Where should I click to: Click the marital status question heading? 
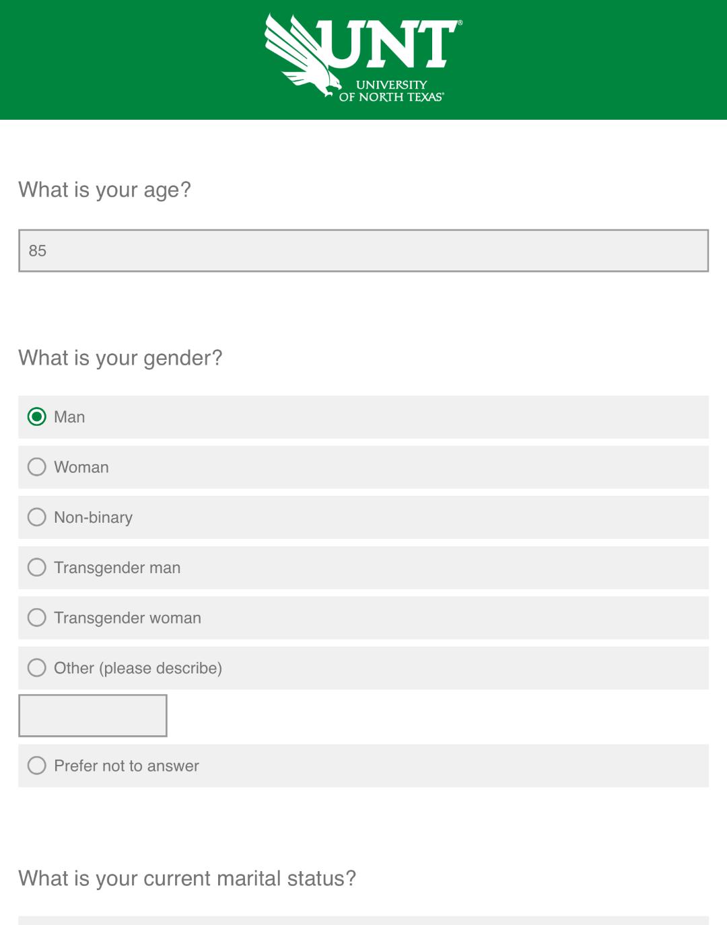pyautogui.click(x=187, y=879)
